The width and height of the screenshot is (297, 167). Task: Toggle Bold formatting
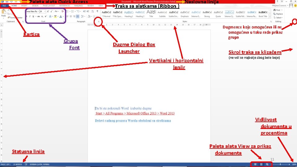[27, 16]
